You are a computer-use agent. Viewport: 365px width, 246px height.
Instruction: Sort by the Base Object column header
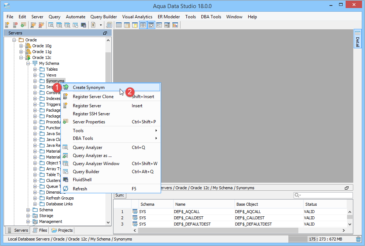point(269,204)
